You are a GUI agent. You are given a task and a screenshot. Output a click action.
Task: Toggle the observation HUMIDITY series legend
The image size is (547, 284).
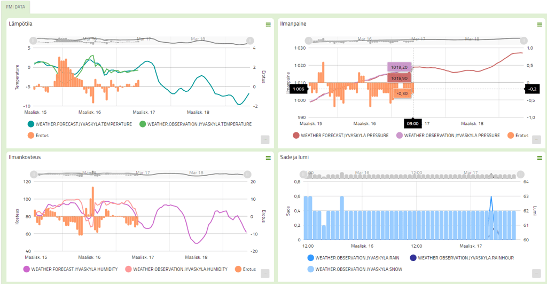[176, 270]
